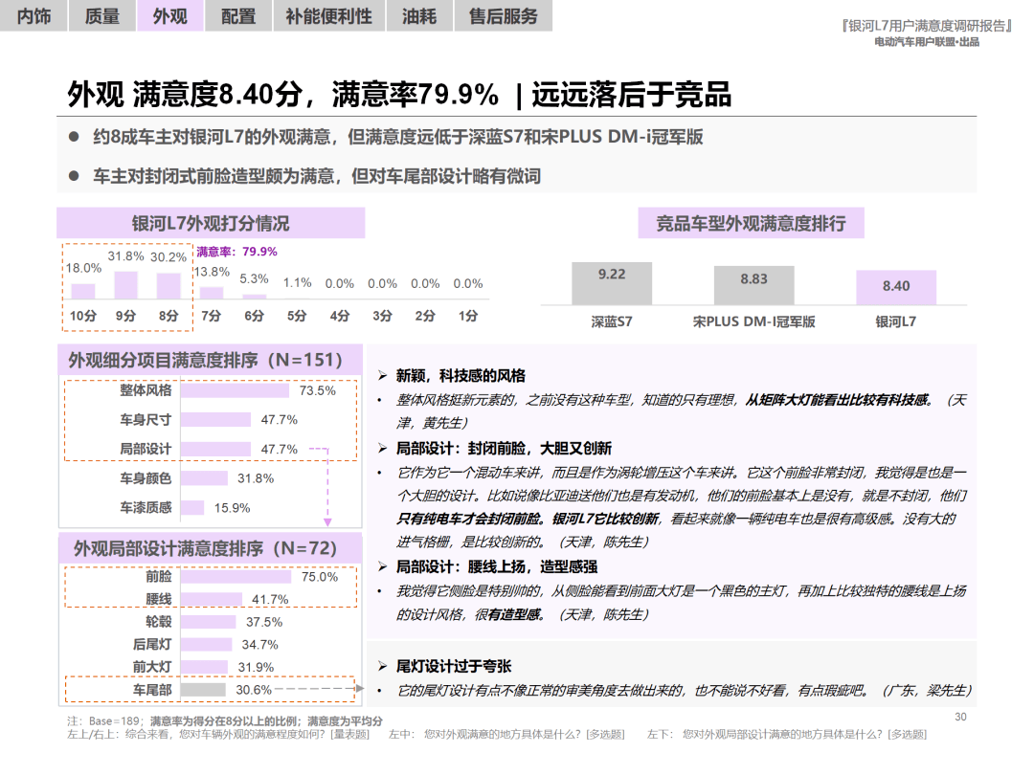Click the 34.7% value for 后尾灯
The image size is (1034, 775).
pyautogui.click(x=259, y=645)
